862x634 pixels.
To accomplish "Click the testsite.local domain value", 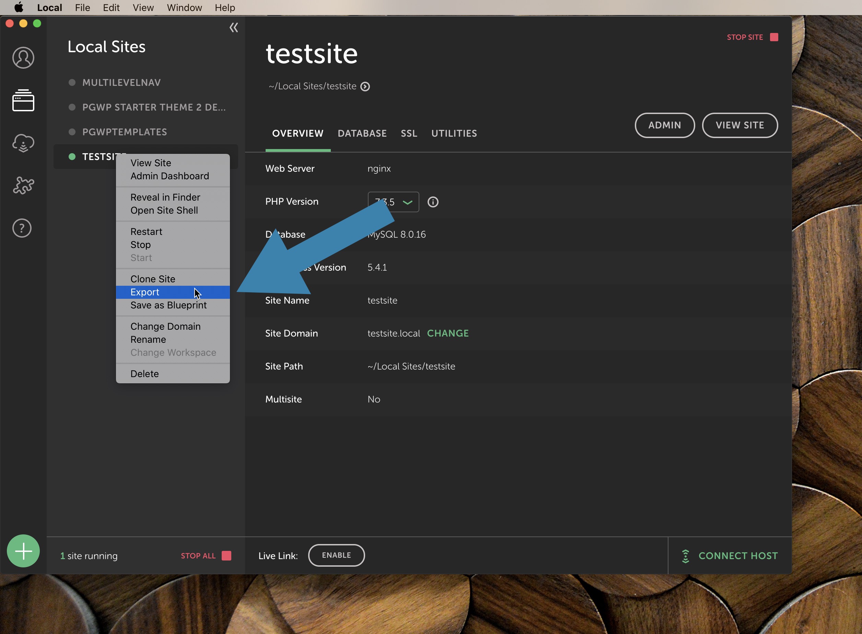I will pos(394,333).
